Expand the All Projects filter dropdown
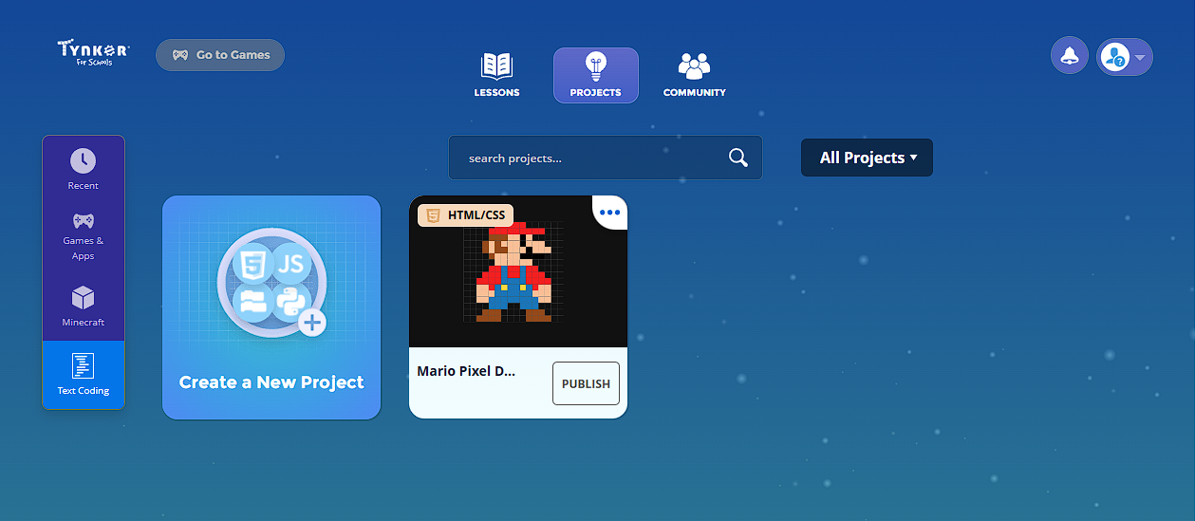The width and height of the screenshot is (1195, 521). coord(868,158)
